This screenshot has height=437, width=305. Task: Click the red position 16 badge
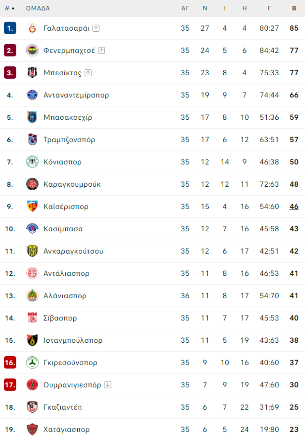tap(10, 363)
